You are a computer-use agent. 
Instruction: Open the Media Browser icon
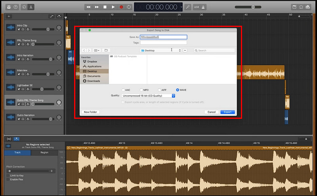pos(308,7)
